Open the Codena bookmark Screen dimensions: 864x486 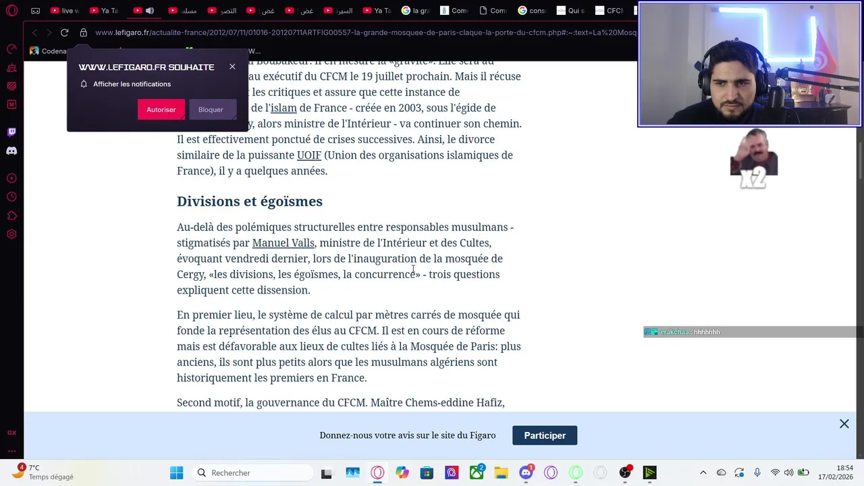tap(49, 51)
